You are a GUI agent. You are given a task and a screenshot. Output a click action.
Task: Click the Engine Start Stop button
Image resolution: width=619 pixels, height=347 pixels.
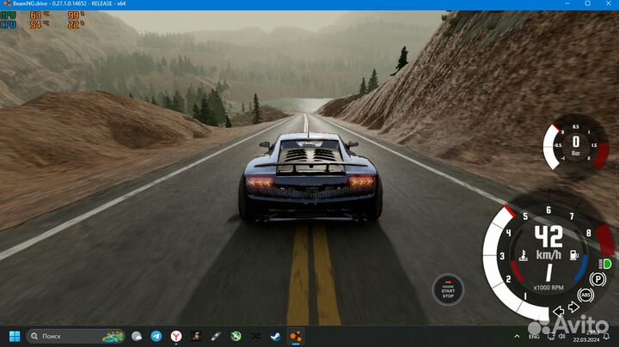448,289
